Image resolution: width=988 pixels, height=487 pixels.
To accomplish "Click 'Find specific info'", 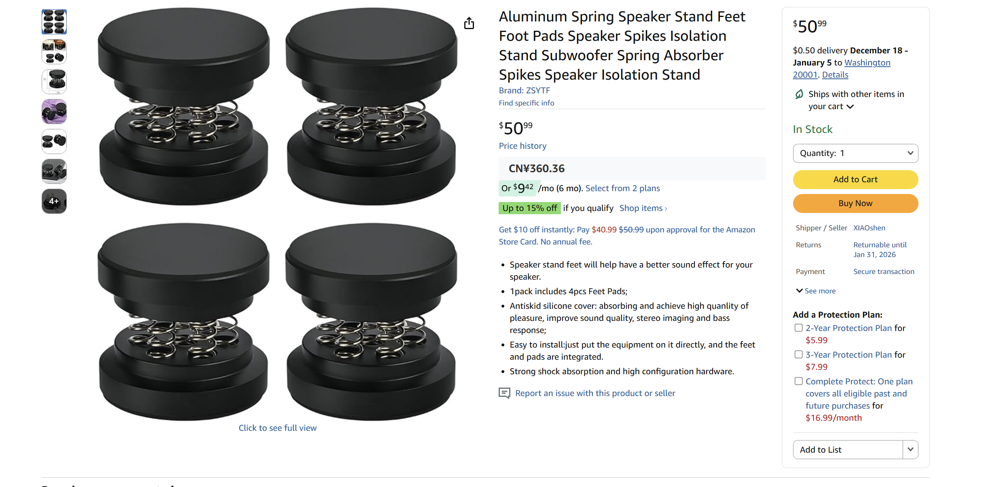I will tap(526, 103).
